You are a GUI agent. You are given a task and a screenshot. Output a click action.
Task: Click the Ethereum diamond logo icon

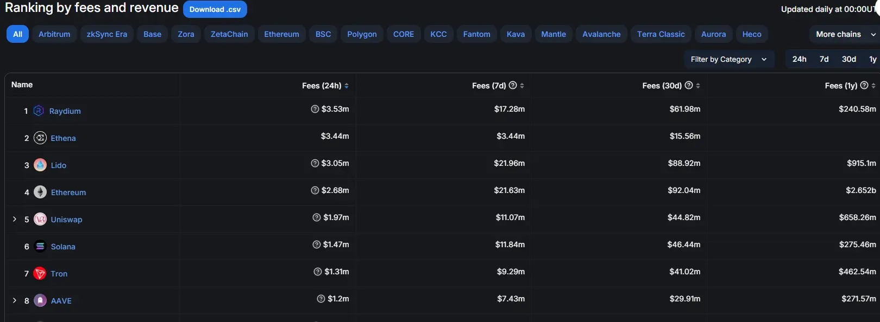[40, 192]
